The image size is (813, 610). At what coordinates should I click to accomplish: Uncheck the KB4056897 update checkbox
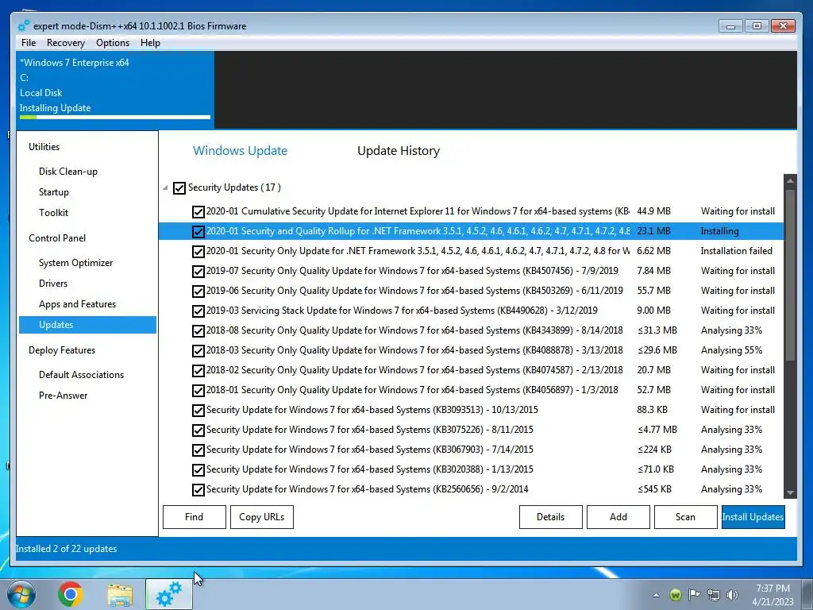[x=198, y=390]
